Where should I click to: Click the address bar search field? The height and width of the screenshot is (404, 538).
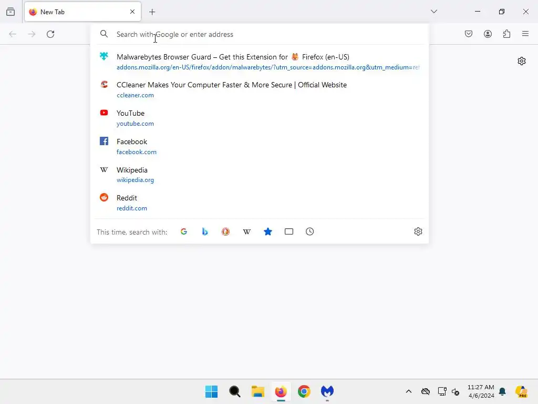tap(260, 34)
